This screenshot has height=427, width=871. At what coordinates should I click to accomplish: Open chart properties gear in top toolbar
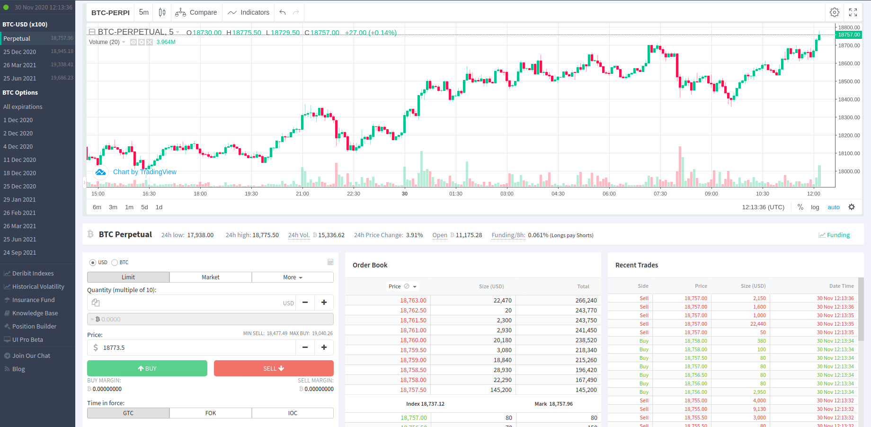click(x=835, y=12)
